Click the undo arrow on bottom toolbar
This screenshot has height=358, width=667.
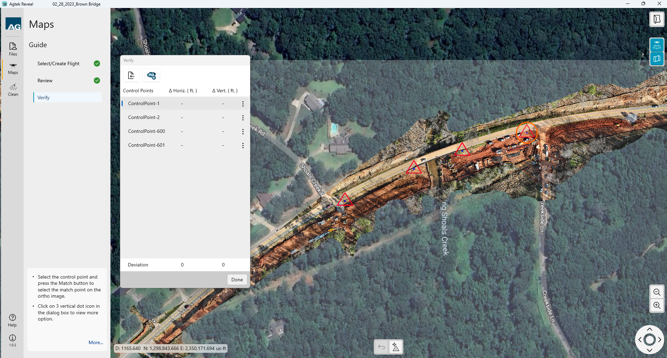click(x=381, y=347)
